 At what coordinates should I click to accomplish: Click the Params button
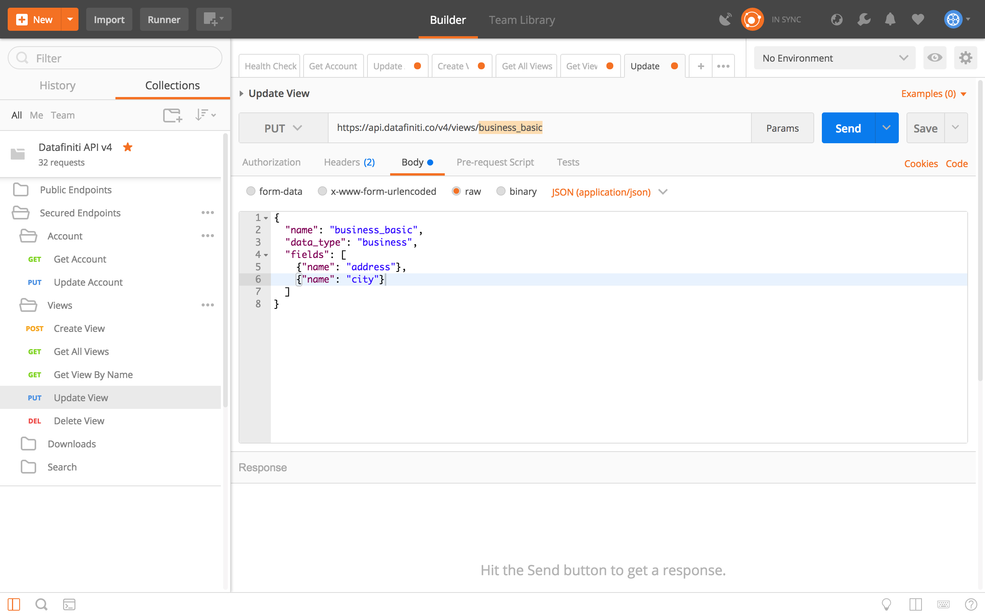(x=782, y=128)
